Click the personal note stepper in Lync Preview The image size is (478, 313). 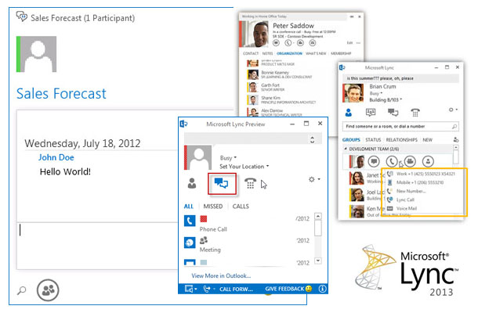point(312,140)
